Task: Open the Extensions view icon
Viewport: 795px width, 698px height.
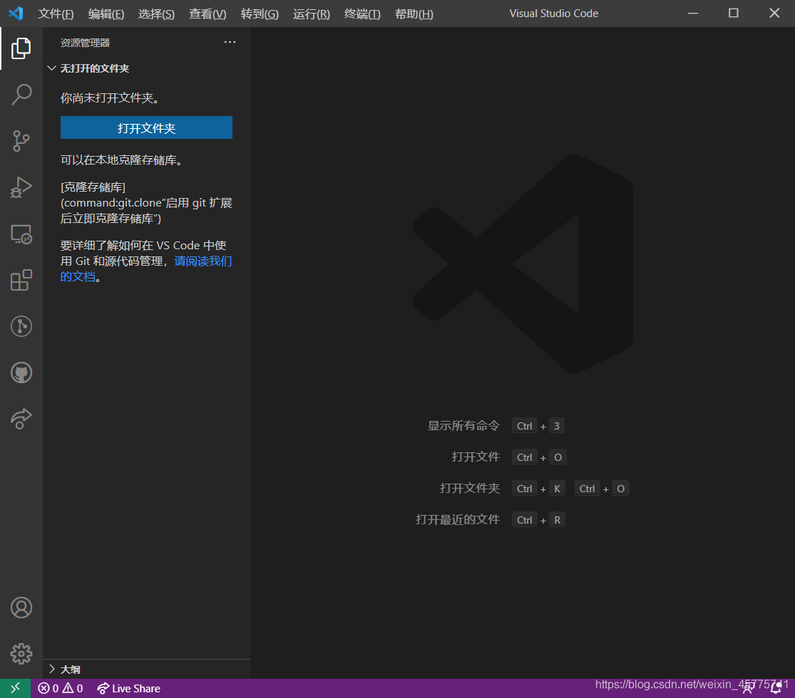Action: (x=21, y=280)
